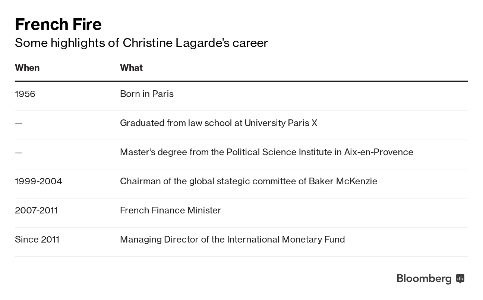Click the Since 2011 date cell
This screenshot has height=300, width=483.
coord(37,240)
